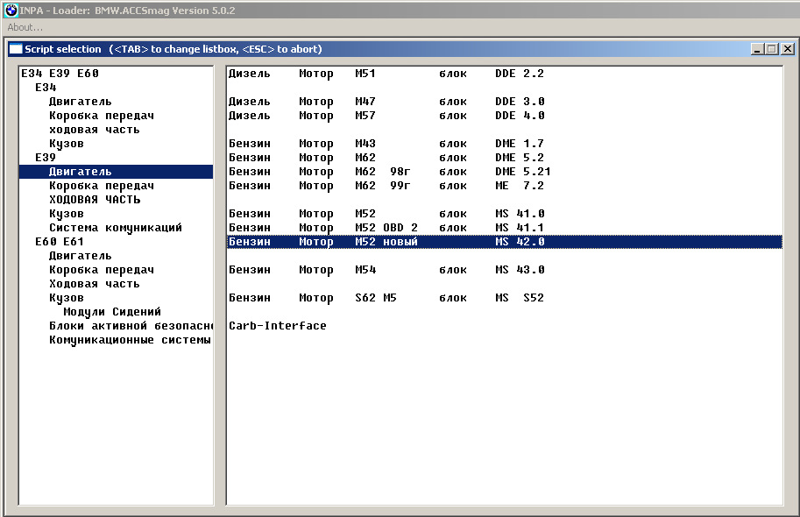Viewport: 800px width, 517px height.
Task: Select Система комуникаций in the tree
Action: coord(116,228)
